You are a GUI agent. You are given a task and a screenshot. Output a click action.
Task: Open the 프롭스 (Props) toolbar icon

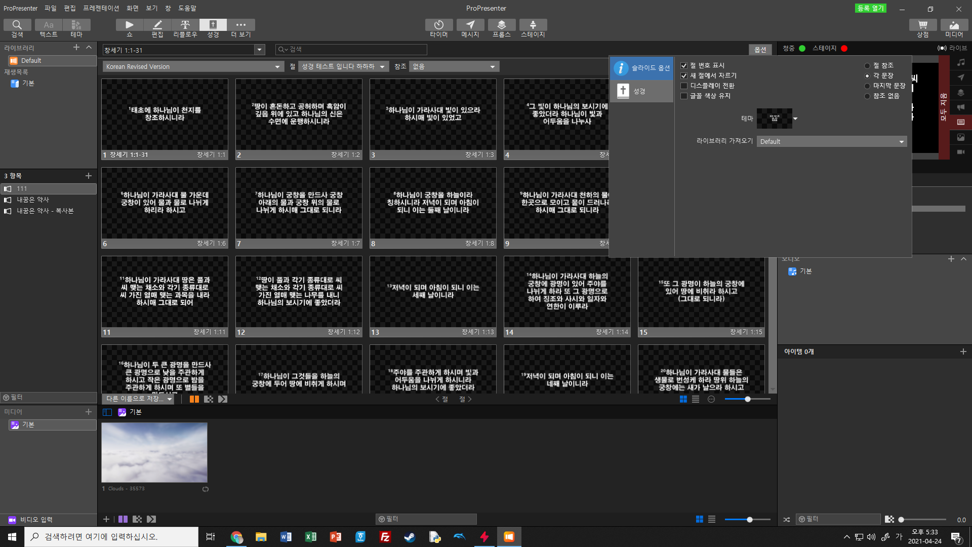click(x=501, y=25)
